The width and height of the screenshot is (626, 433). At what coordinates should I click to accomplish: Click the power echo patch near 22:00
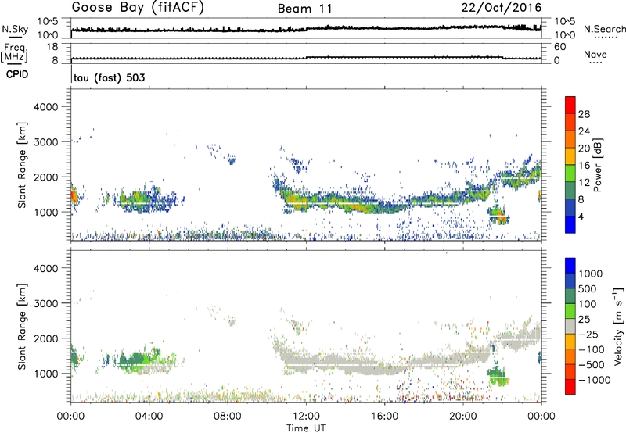(498, 214)
